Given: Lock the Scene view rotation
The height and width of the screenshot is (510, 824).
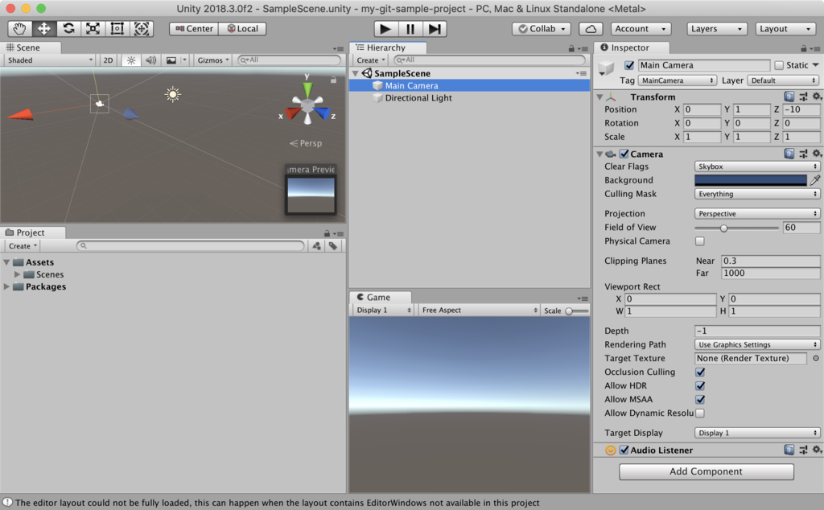Looking at the screenshot, I should [x=333, y=80].
